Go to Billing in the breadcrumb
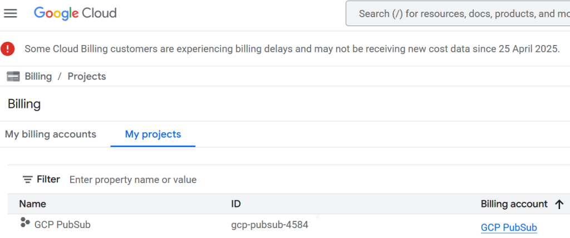The image size is (570, 238). tap(38, 77)
